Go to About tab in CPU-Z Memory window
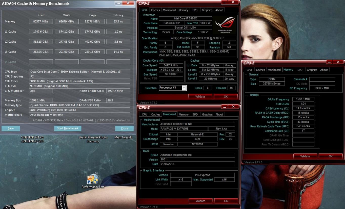This screenshot has height=209, width=345. point(324,70)
